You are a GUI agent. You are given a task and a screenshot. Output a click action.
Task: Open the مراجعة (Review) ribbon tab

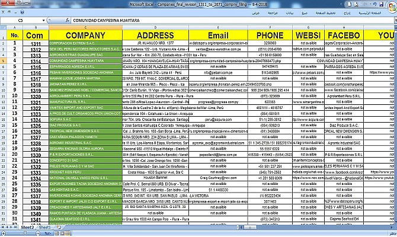[x=273, y=12]
